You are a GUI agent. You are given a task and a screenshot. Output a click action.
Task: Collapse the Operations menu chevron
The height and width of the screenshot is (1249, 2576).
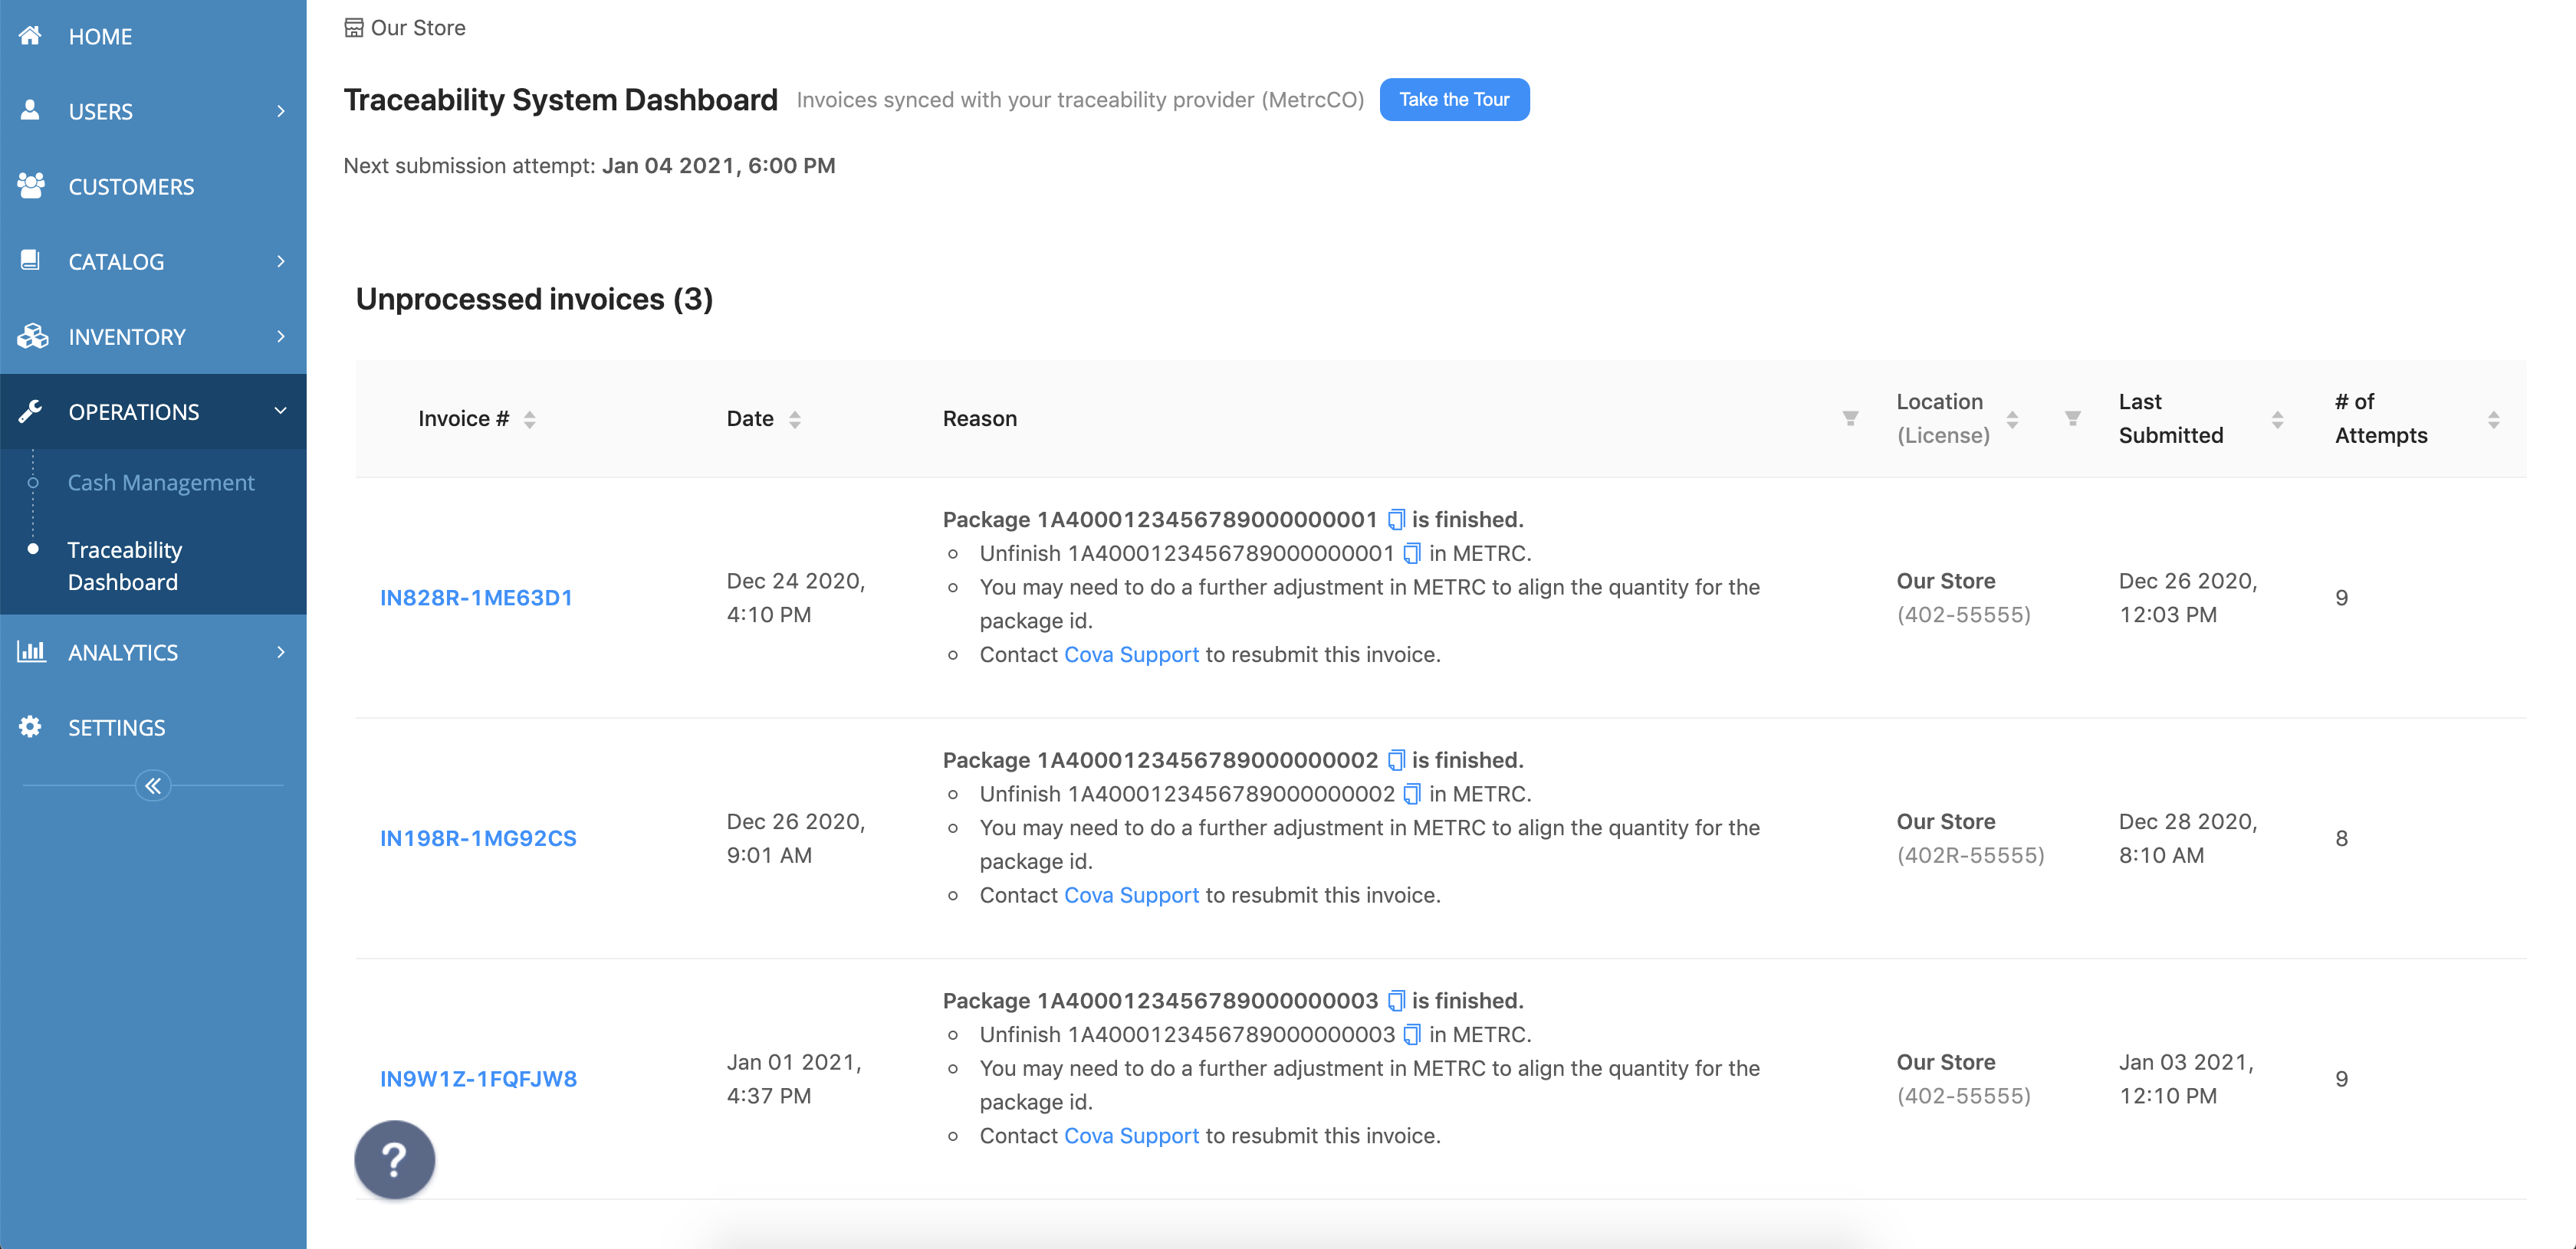pyautogui.click(x=281, y=410)
